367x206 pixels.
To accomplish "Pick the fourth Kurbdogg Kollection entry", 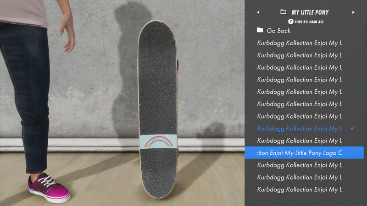I will [300, 80].
